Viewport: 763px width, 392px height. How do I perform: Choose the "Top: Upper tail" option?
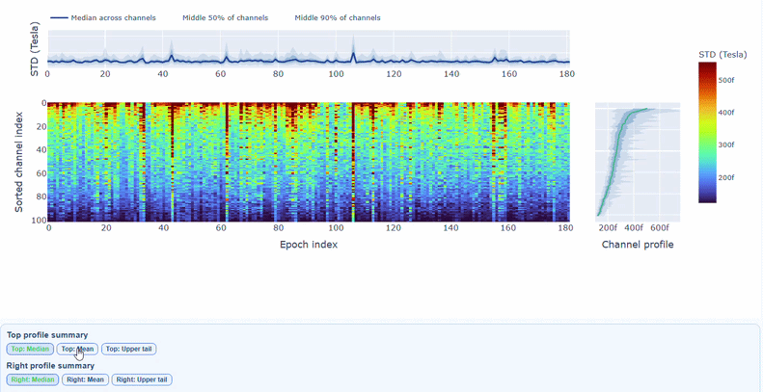[x=128, y=349]
